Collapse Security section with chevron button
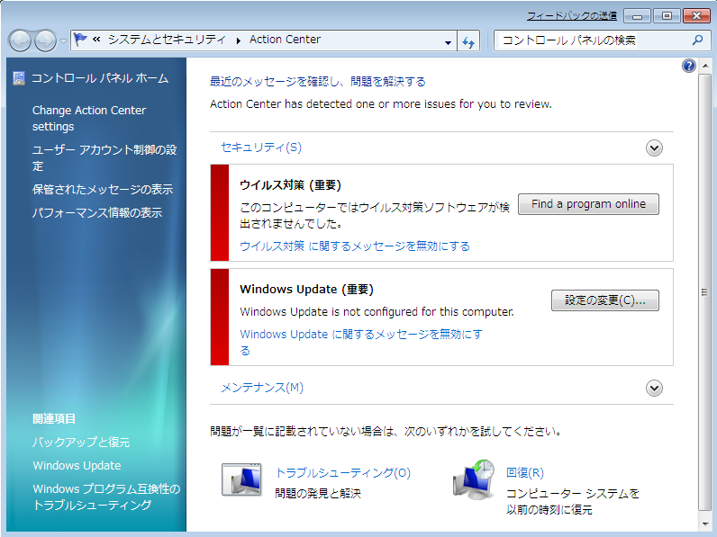The image size is (717, 537). coord(654,148)
